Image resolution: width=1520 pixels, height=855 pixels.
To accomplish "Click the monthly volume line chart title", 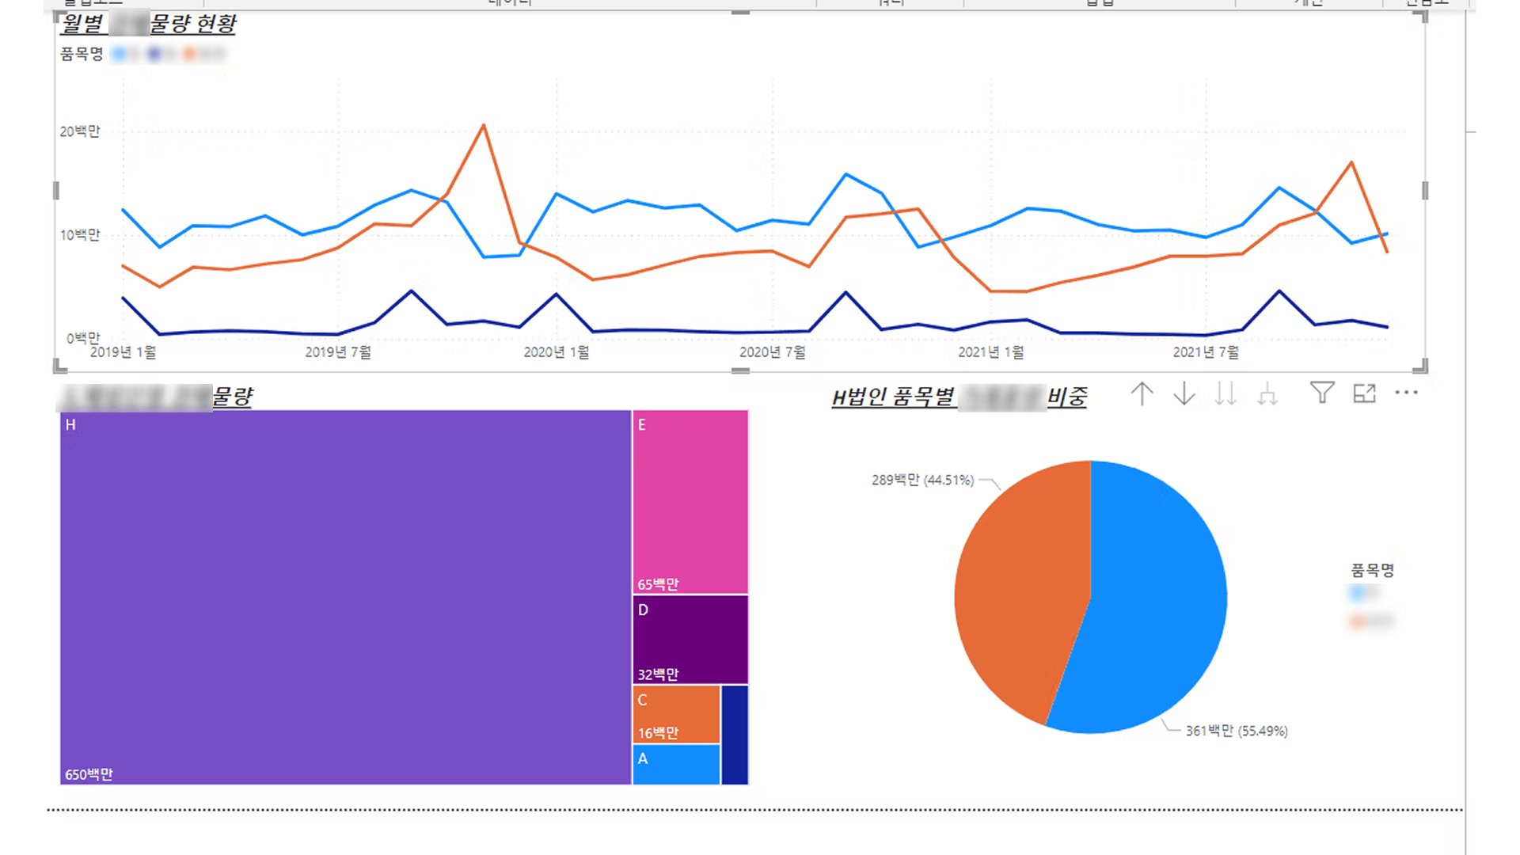I will (149, 25).
